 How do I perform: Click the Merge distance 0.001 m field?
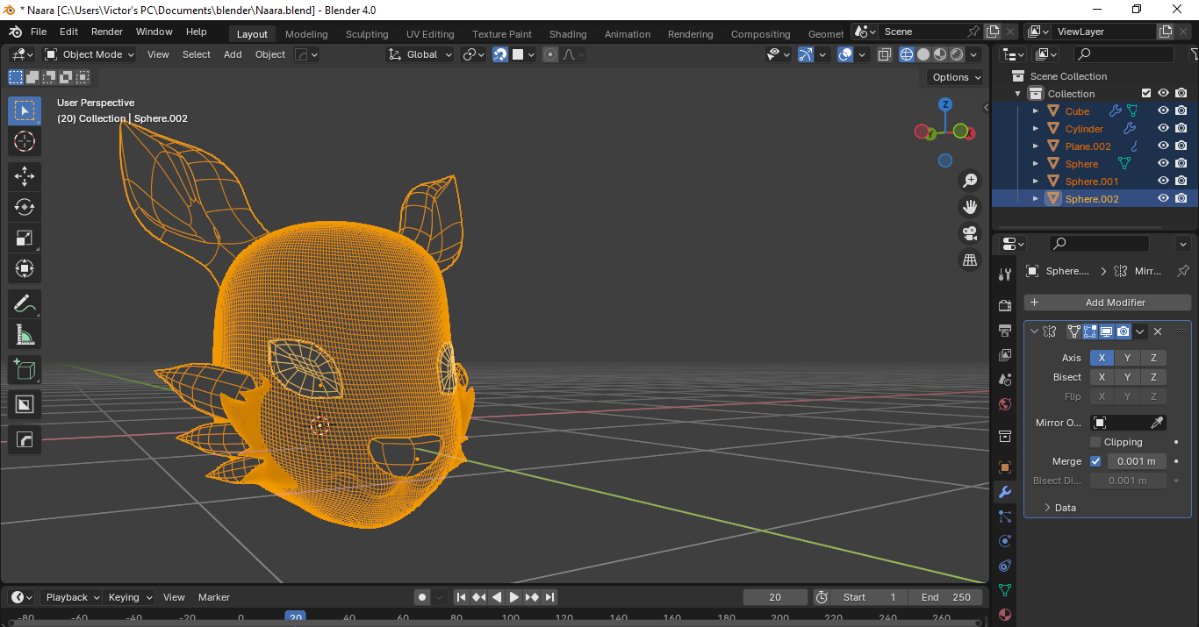point(1137,461)
